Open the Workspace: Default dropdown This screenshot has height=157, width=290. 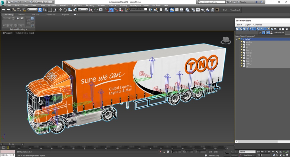[42, 2]
